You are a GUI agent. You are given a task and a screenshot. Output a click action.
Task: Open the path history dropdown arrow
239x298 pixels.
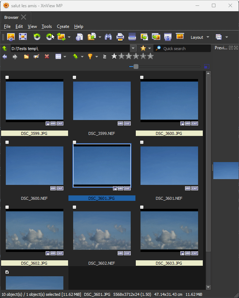click(133, 48)
